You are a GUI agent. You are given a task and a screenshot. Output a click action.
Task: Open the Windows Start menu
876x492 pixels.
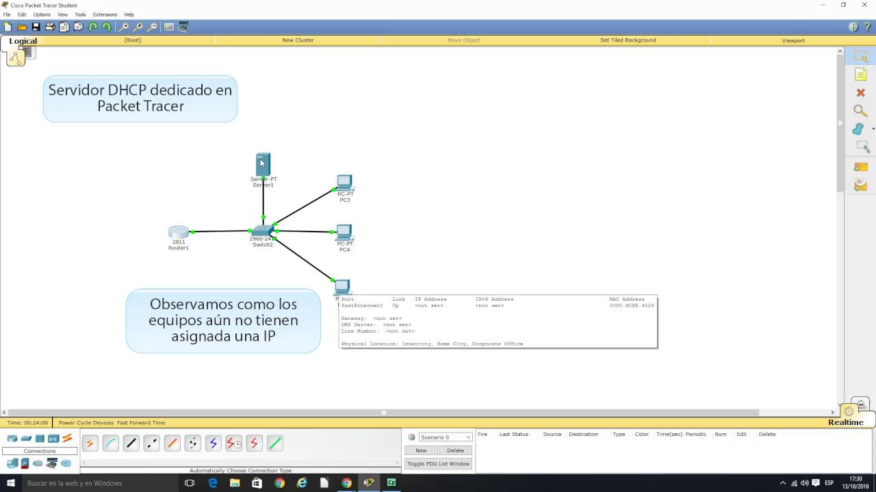(x=11, y=483)
